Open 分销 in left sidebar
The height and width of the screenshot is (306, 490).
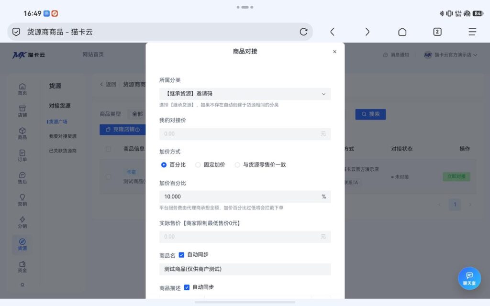pyautogui.click(x=22, y=222)
